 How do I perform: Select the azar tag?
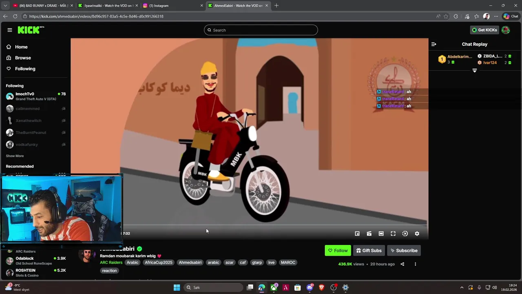click(230, 263)
